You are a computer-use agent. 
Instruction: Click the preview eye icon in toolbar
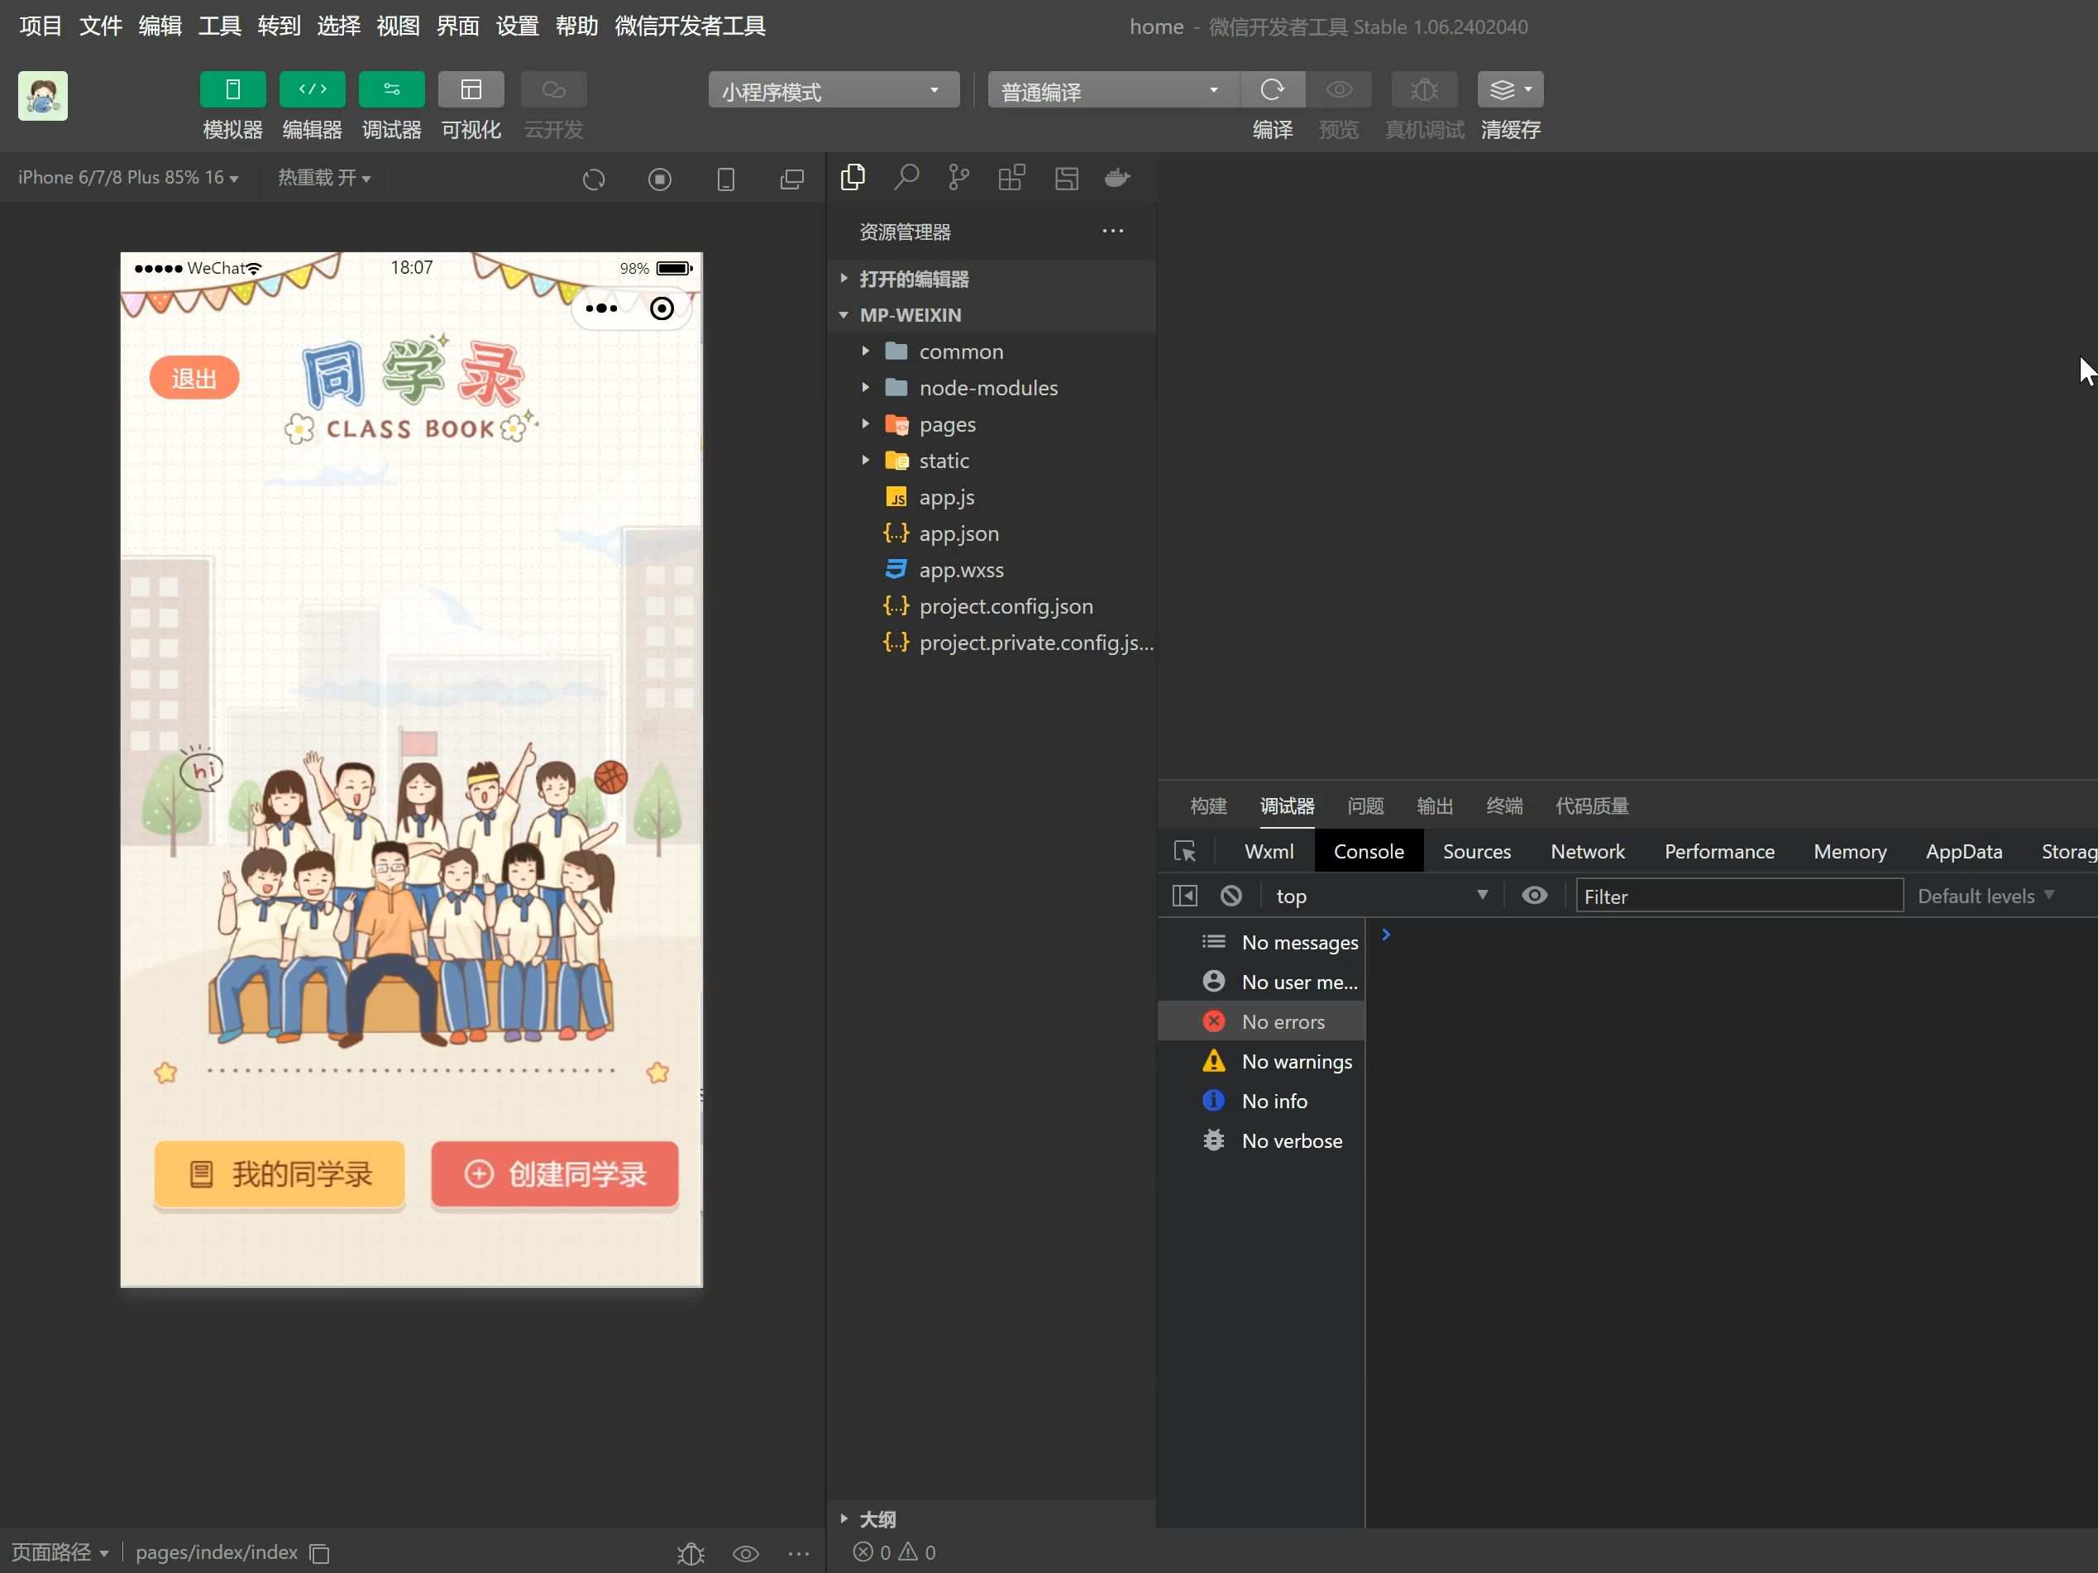(x=1339, y=90)
